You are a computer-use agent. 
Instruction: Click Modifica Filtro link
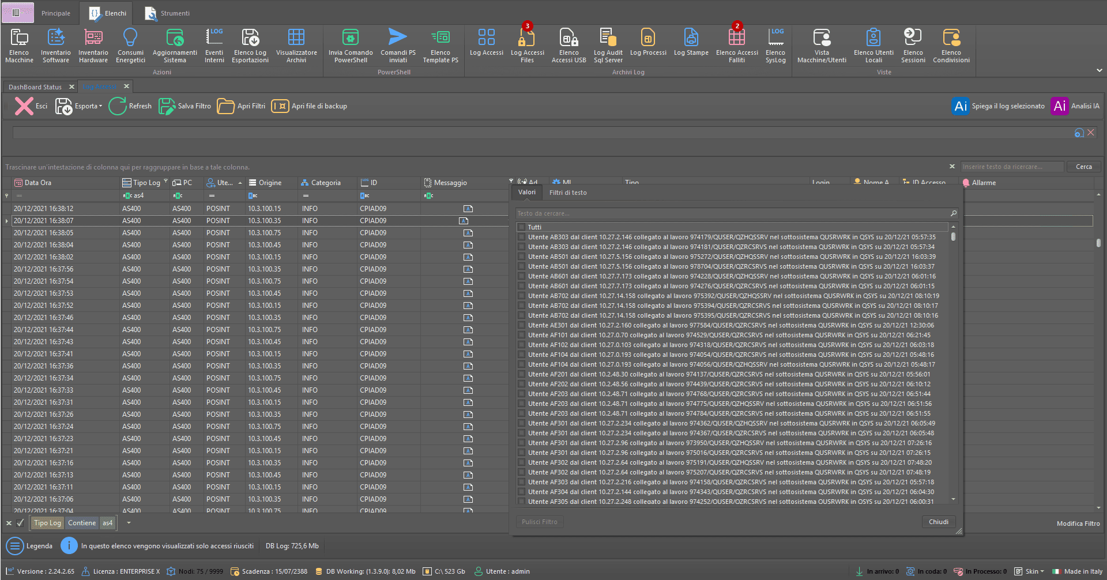coord(1078,523)
